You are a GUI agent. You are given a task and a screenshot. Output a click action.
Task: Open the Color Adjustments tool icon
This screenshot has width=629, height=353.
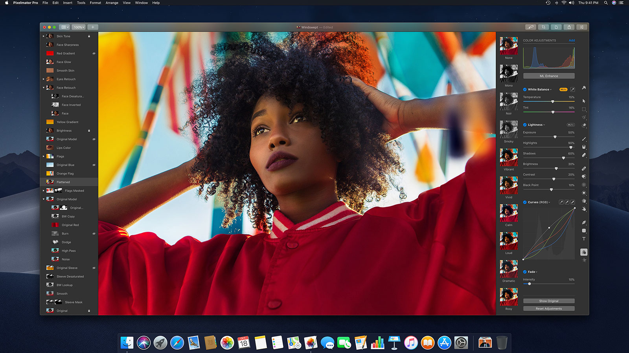click(x=584, y=252)
